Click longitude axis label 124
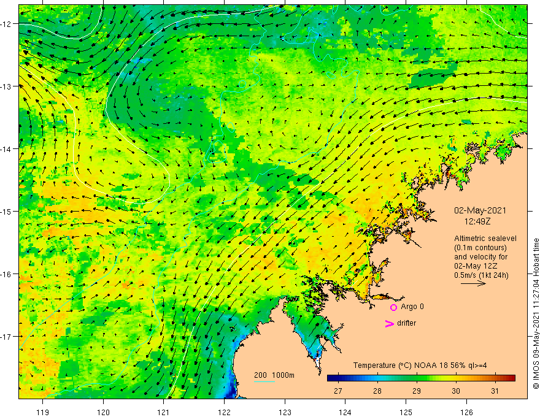 (x=345, y=412)
